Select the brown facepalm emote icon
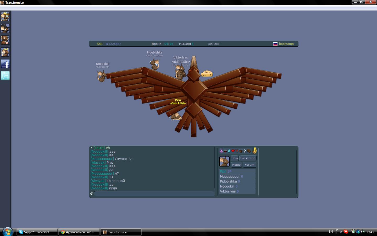The image size is (377, 236). (249, 151)
